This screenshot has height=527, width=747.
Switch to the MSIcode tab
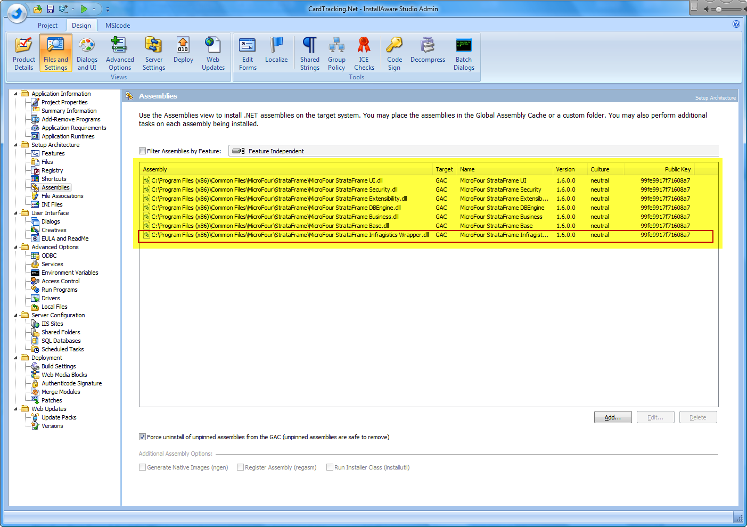(118, 26)
